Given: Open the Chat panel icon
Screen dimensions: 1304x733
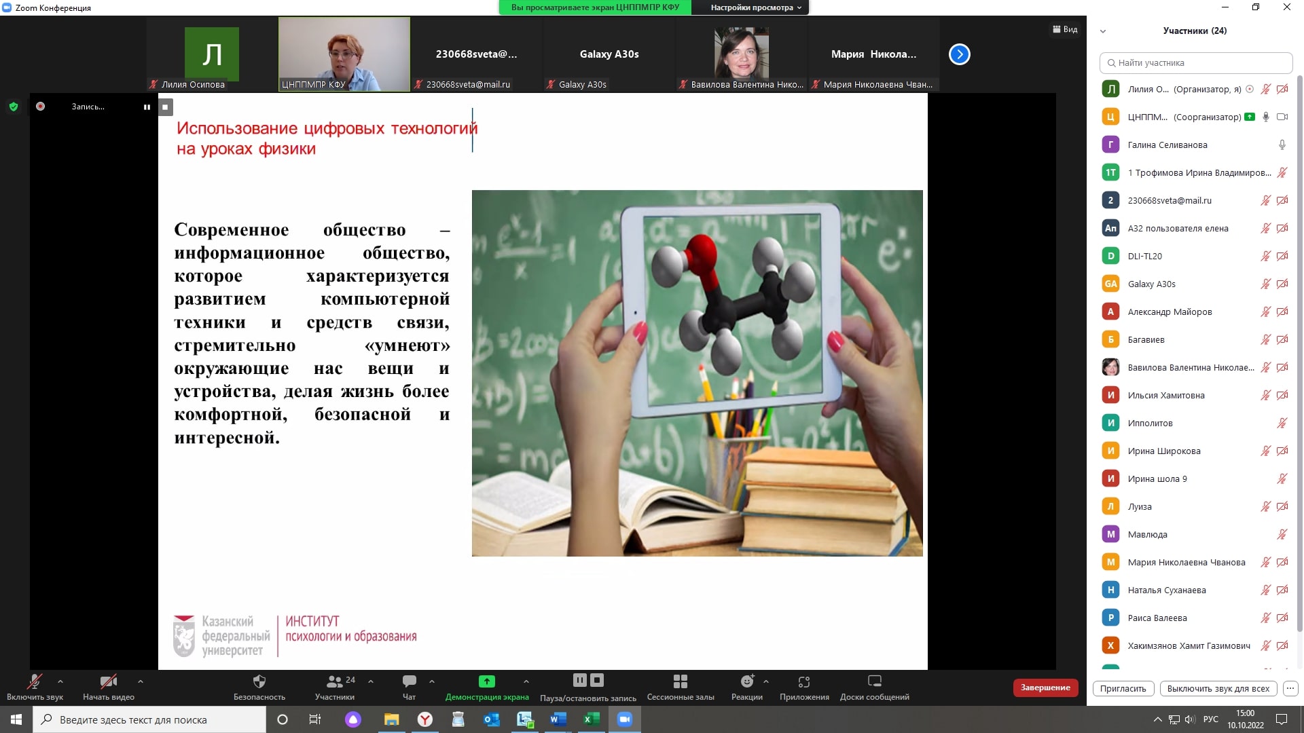Looking at the screenshot, I should point(409,681).
